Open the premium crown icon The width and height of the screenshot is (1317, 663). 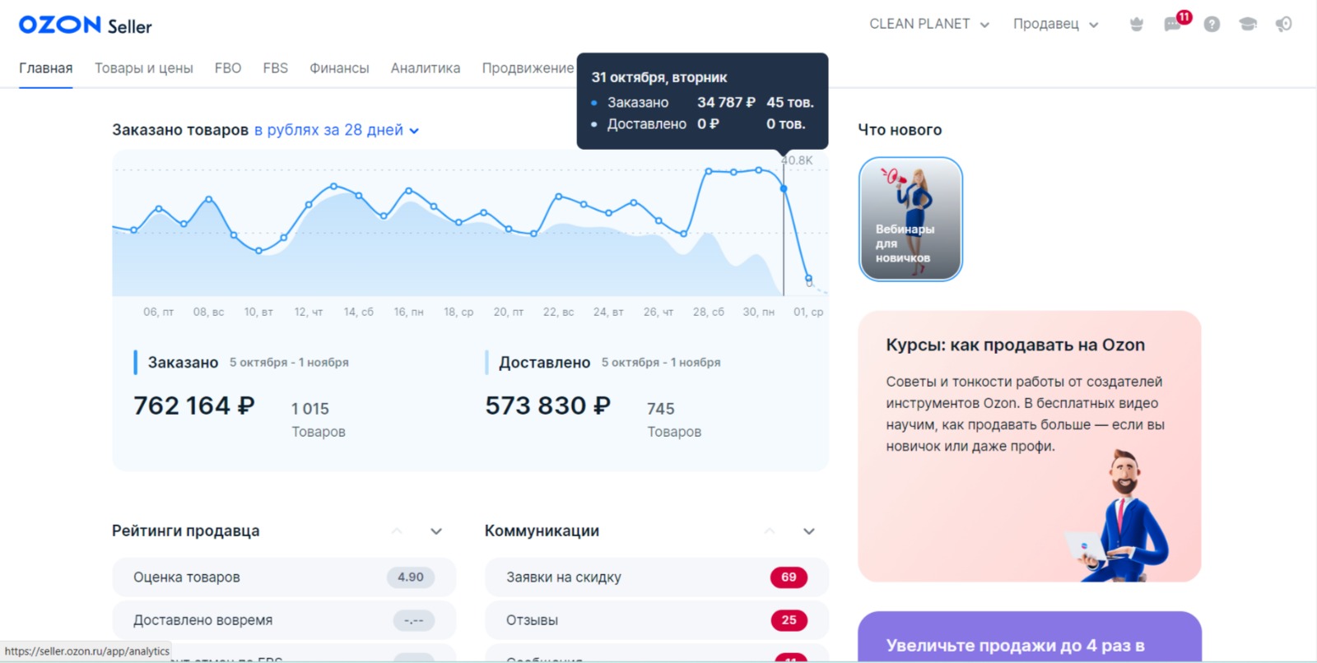[x=1137, y=25]
